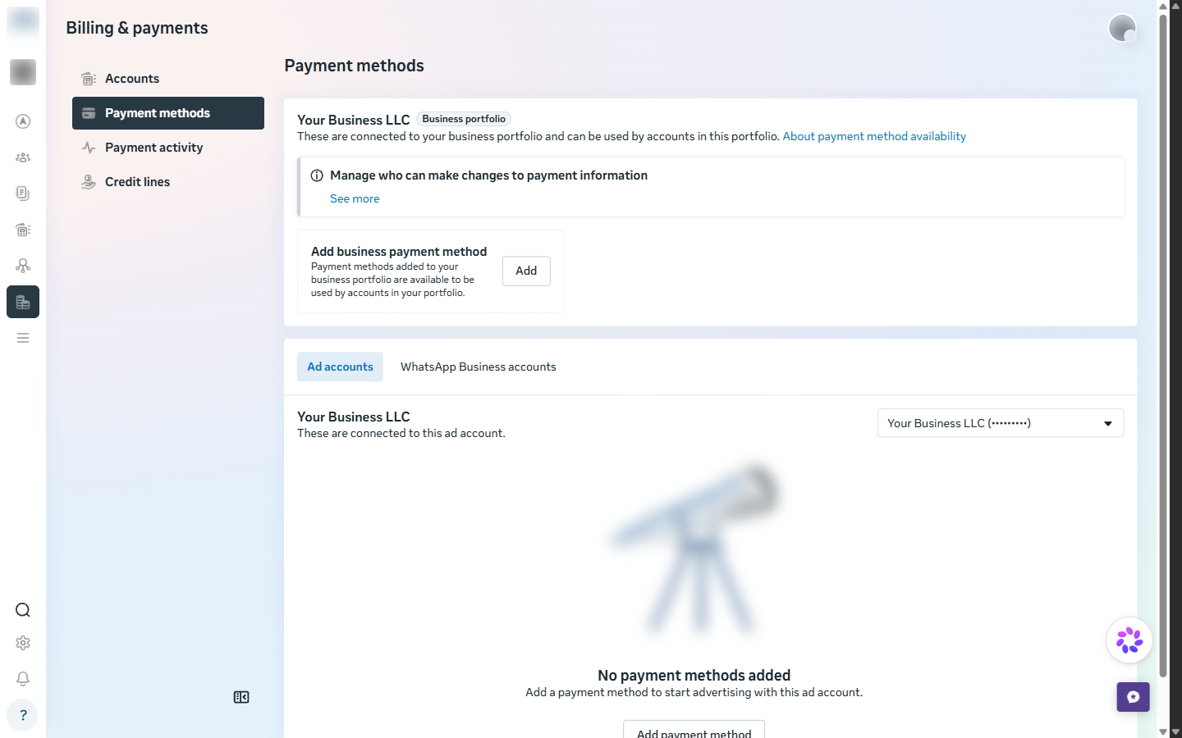Select Payment methods in the sidebar
The width and height of the screenshot is (1182, 738).
pos(168,113)
